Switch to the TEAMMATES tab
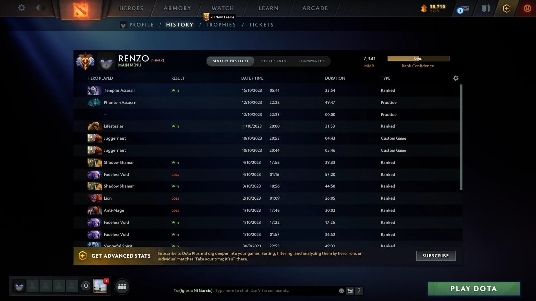Viewport: 536px width, 301px height. 311,61
